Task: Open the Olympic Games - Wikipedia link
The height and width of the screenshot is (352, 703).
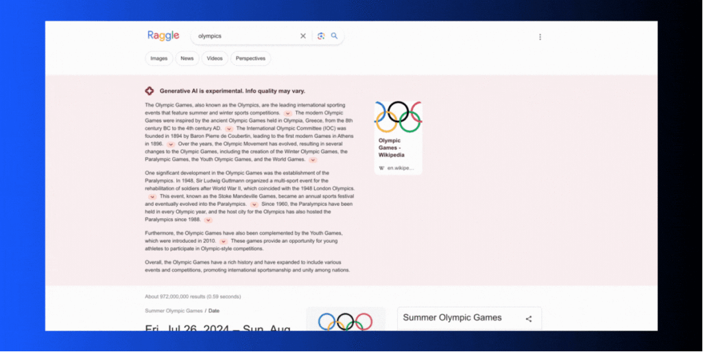Action: 391,148
